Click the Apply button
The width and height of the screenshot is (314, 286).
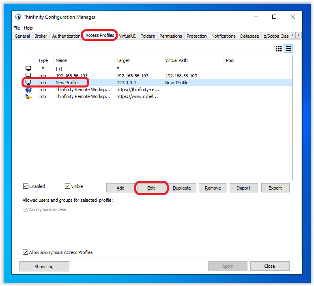point(228,266)
